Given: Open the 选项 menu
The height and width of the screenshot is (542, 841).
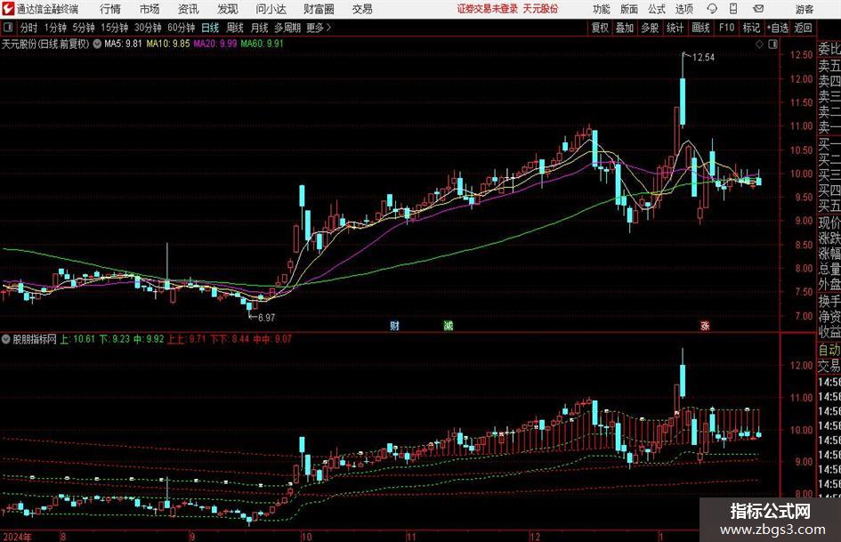Looking at the screenshot, I should tap(683, 9).
